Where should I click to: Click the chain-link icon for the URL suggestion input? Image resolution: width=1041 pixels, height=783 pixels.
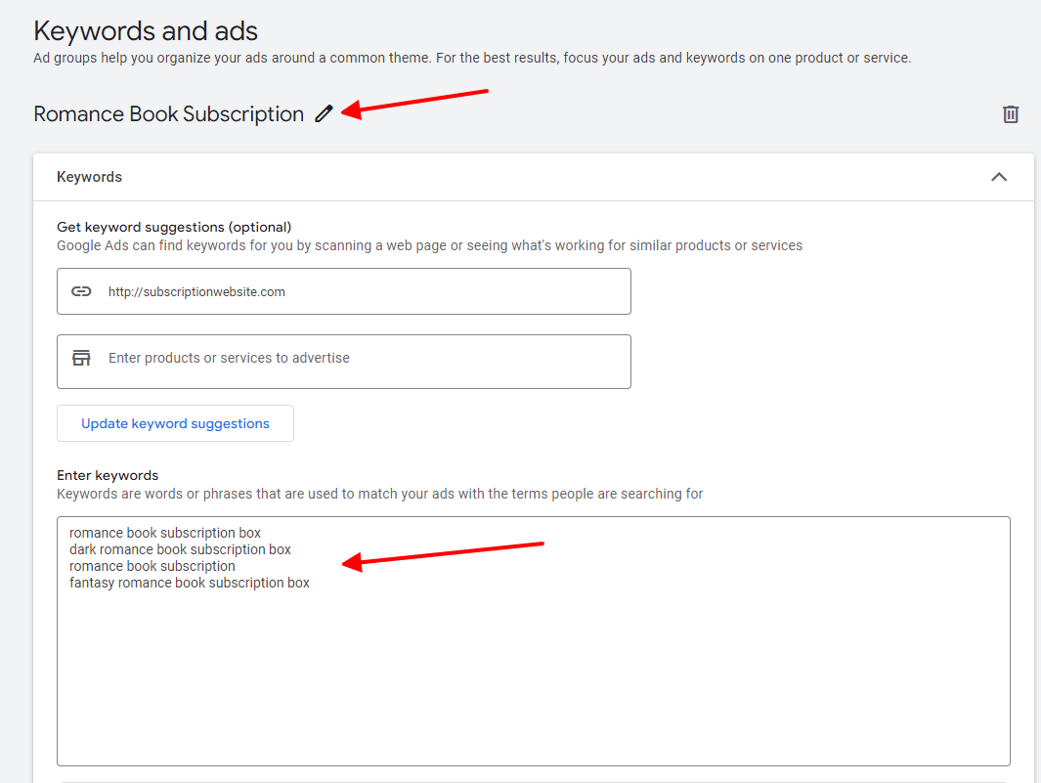(81, 290)
